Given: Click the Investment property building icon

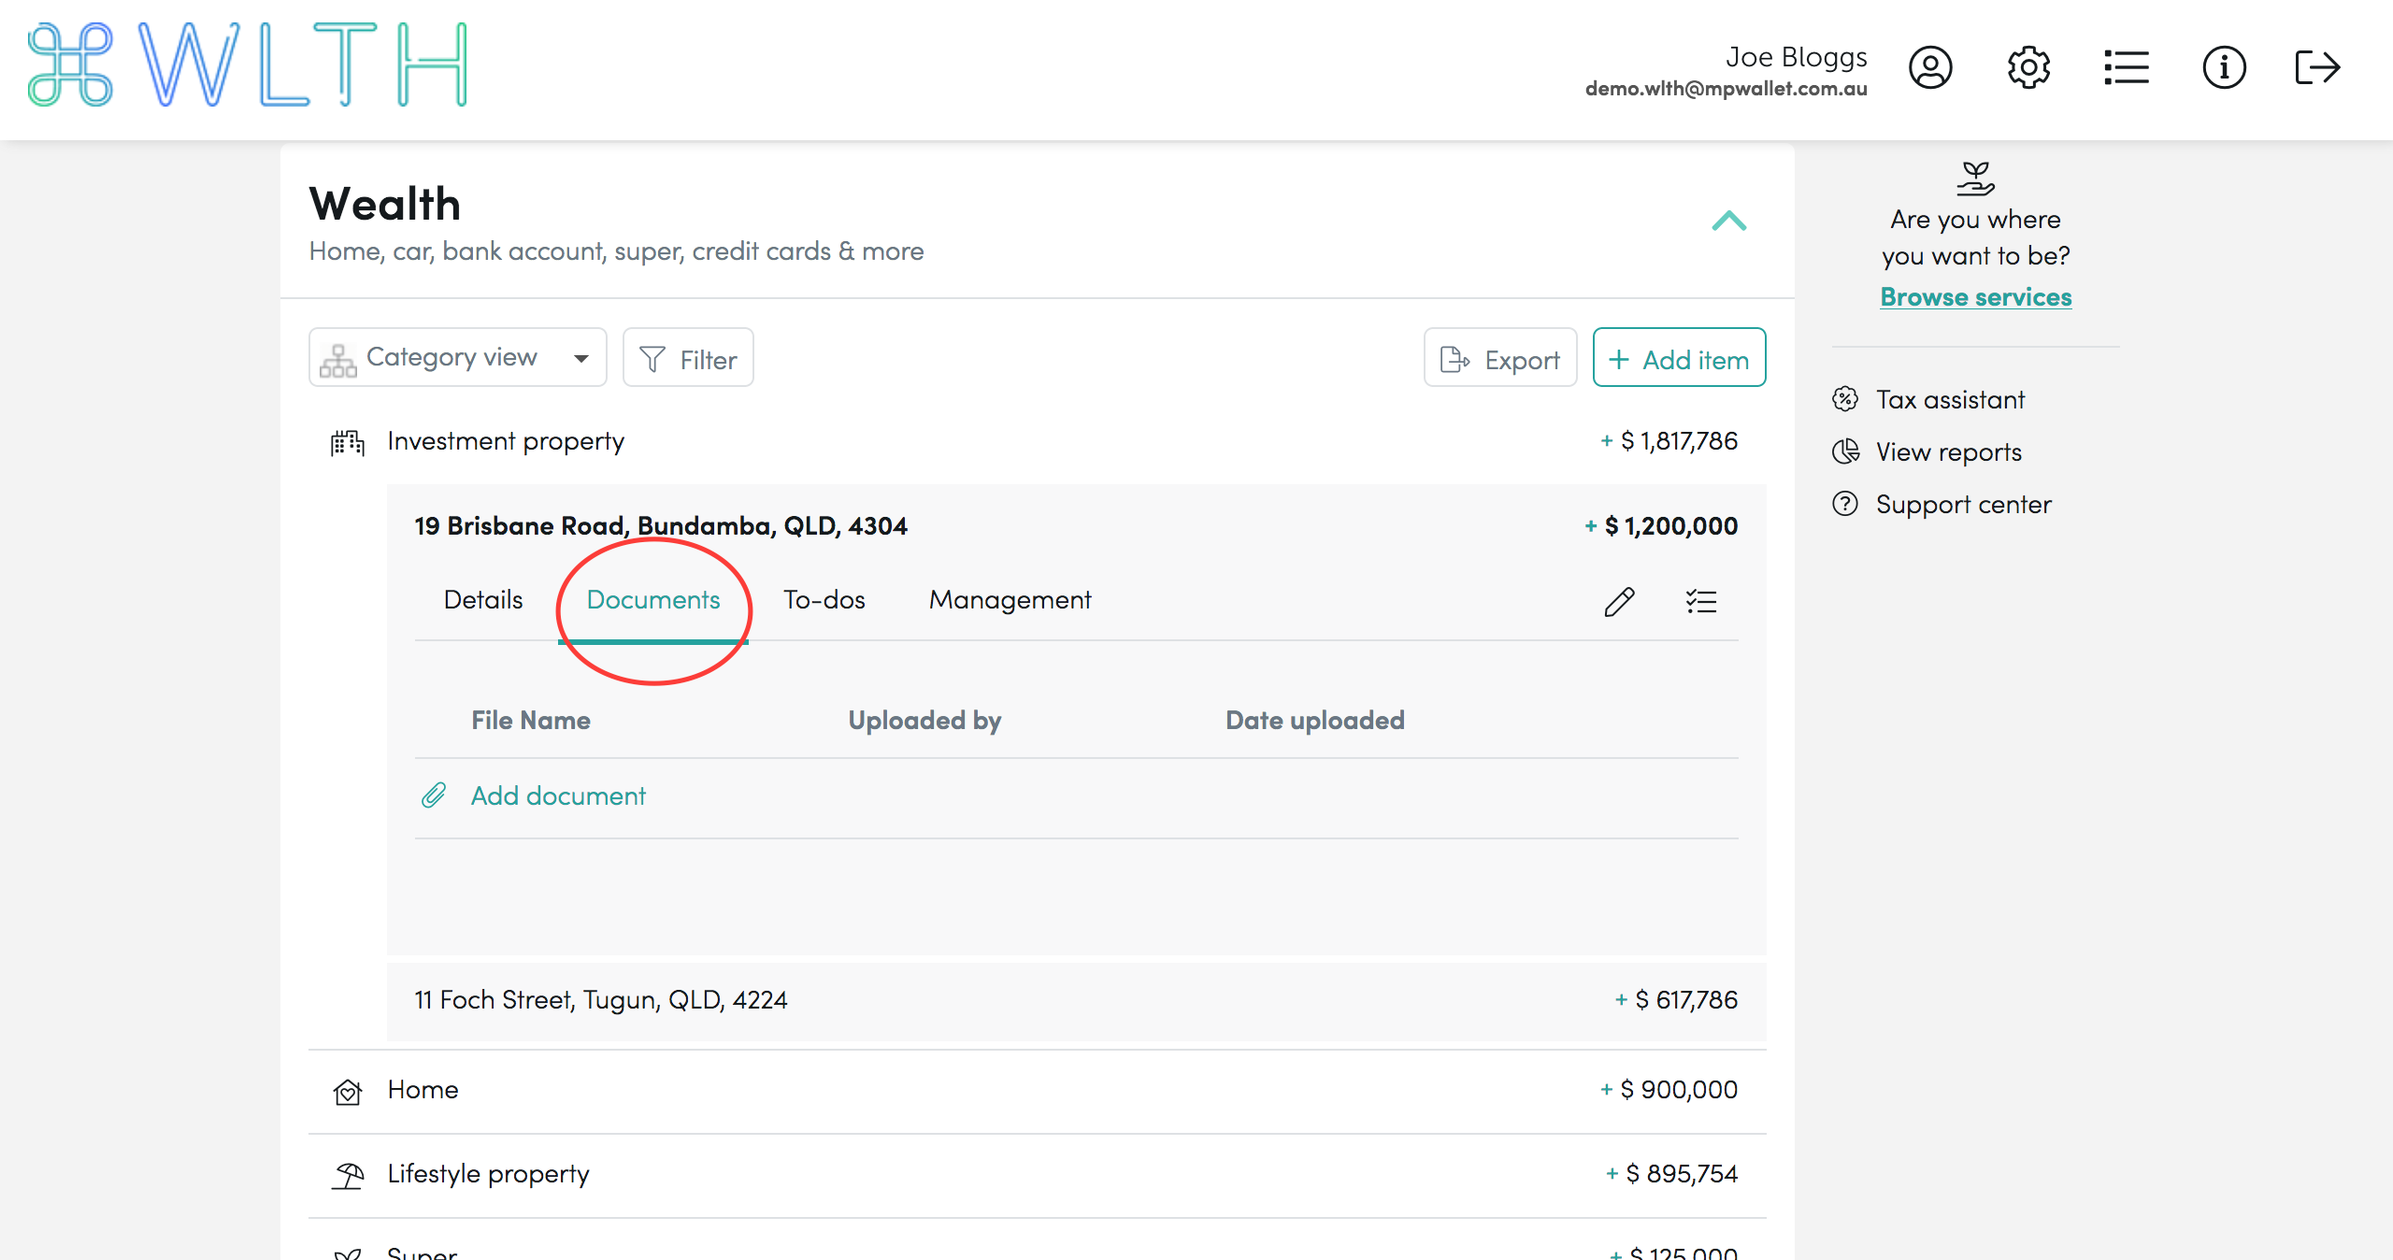Looking at the screenshot, I should pos(347,442).
